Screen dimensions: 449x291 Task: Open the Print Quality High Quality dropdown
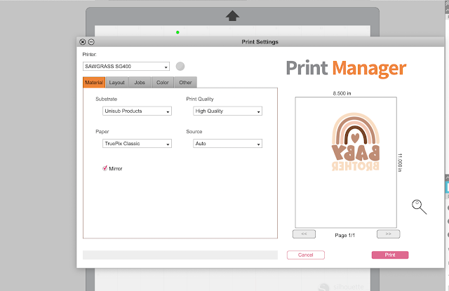coord(227,111)
